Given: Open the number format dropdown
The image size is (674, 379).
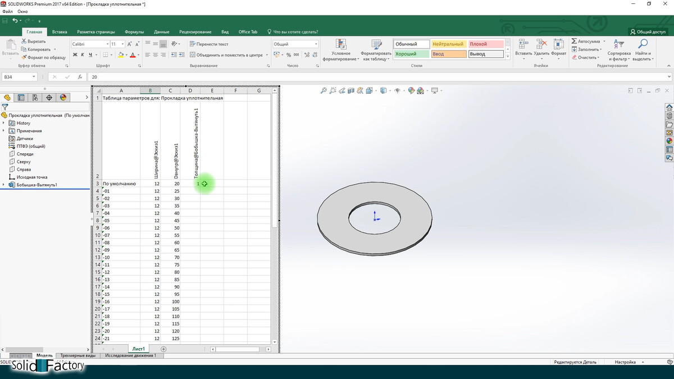Looking at the screenshot, I should click(x=316, y=44).
